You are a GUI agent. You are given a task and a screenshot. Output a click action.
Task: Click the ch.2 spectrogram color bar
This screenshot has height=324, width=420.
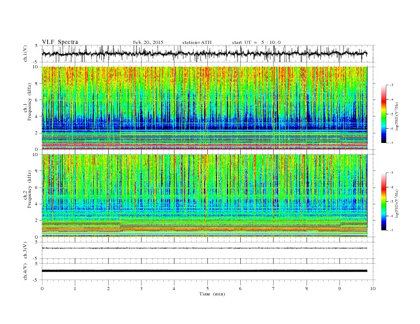[383, 202]
